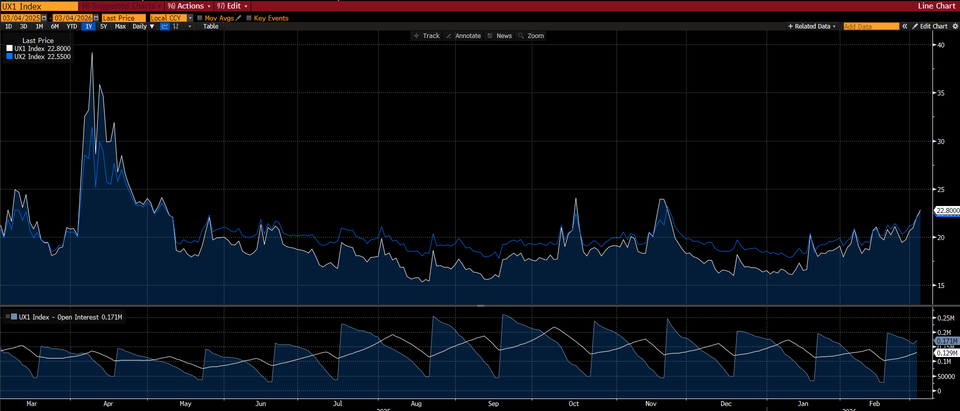Open the Actions menu

[x=189, y=6]
